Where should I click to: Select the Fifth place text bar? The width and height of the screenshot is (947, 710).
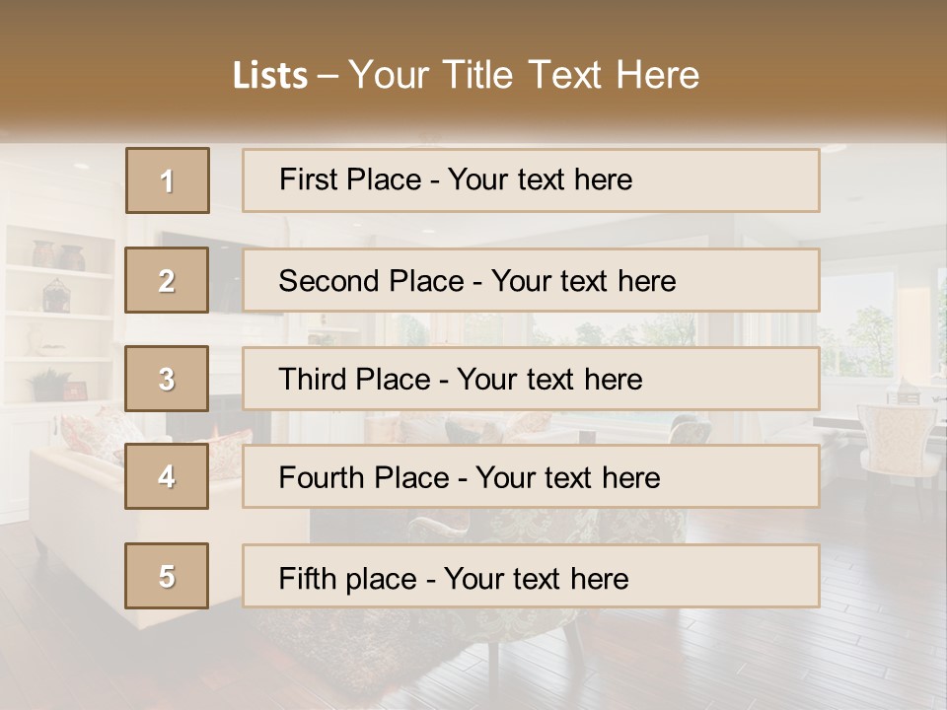531,576
